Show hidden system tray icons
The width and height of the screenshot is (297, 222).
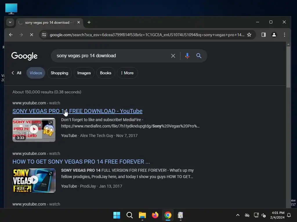pos(238,215)
